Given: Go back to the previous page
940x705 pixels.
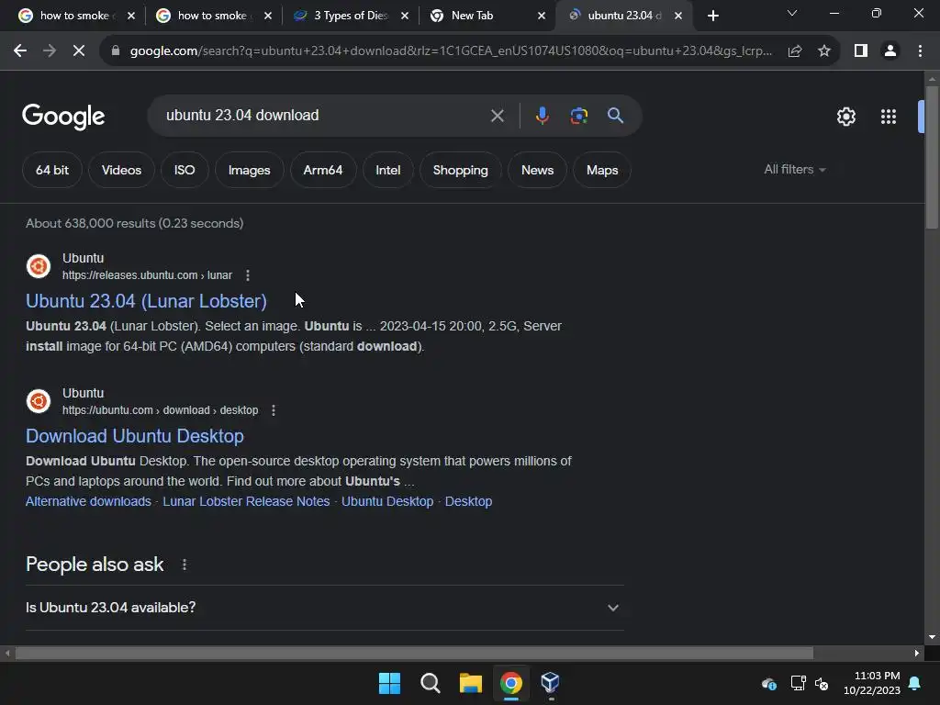Looking at the screenshot, I should pyautogui.click(x=20, y=51).
